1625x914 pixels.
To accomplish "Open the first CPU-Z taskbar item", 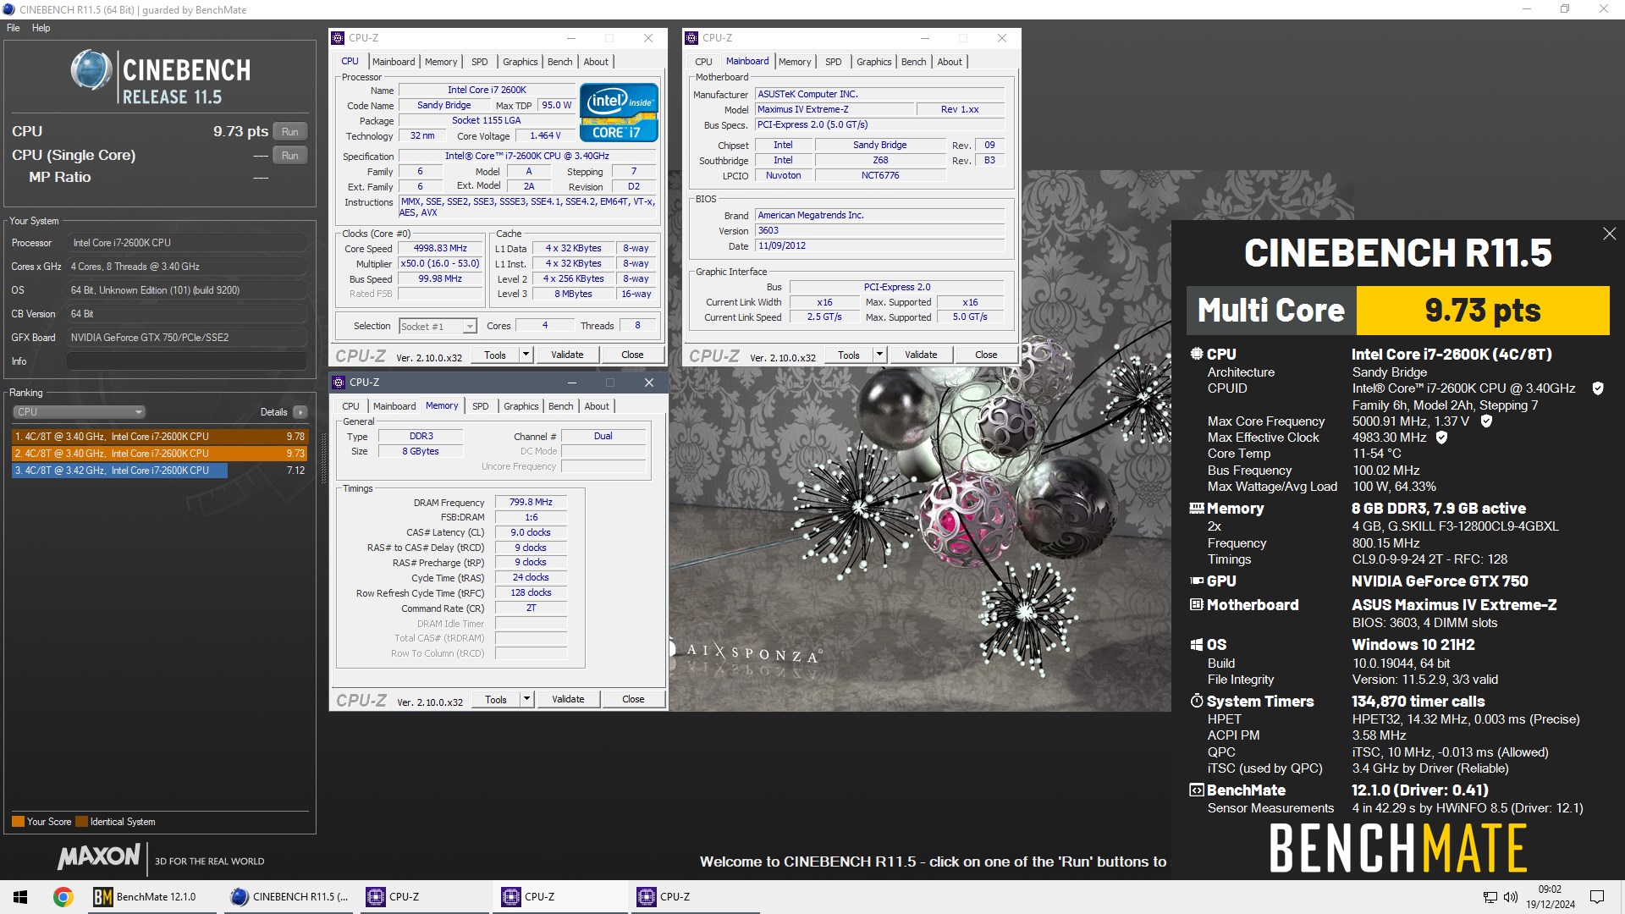I will [x=425, y=896].
